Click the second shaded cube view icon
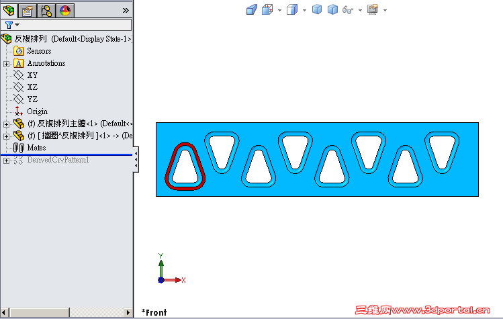503x319 pixels. [332, 9]
